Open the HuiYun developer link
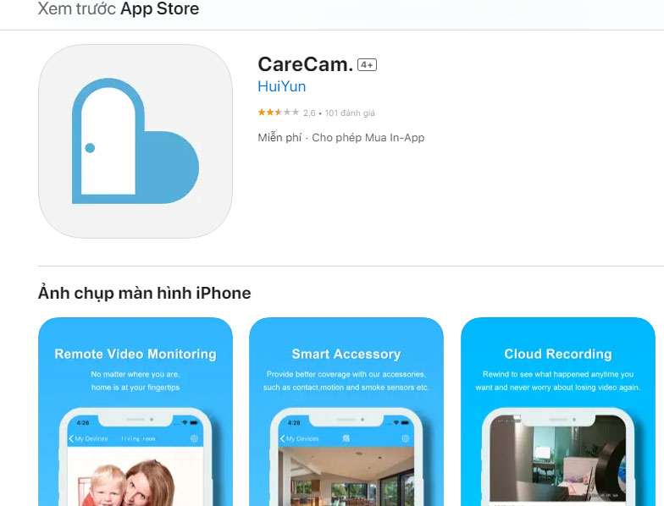This screenshot has width=664, height=506. click(x=281, y=86)
